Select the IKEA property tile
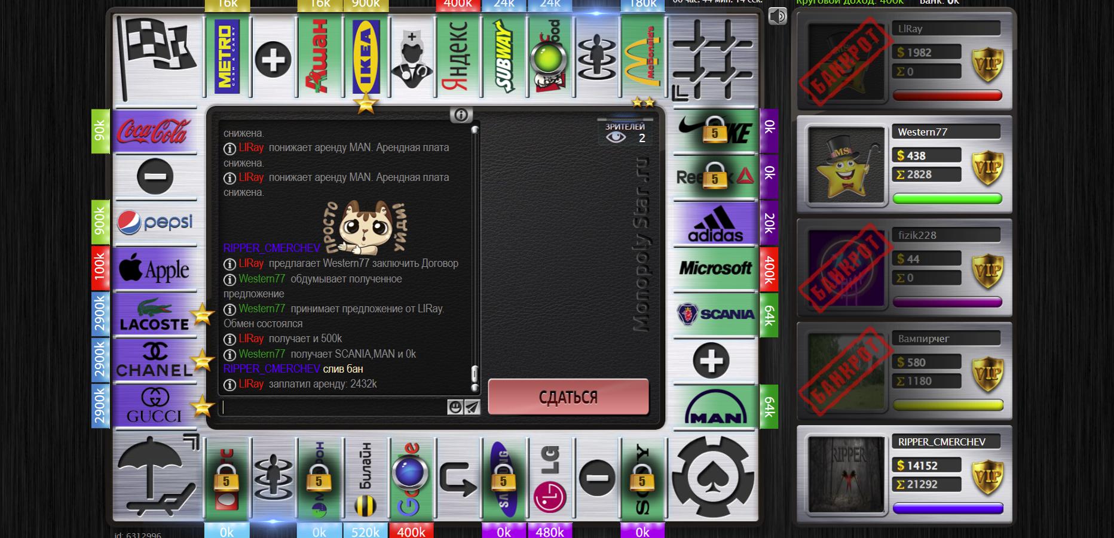The width and height of the screenshot is (1114, 538). [366, 57]
